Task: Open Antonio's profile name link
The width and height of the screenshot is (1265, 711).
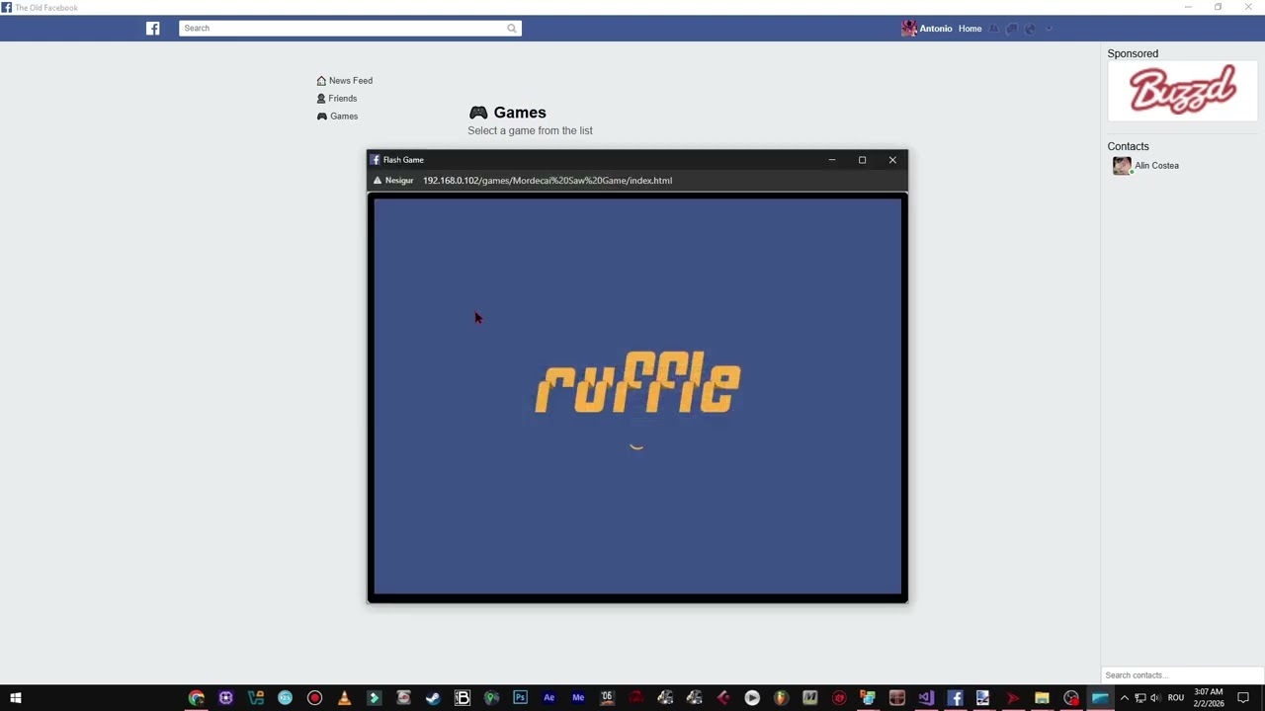Action: coord(936,29)
